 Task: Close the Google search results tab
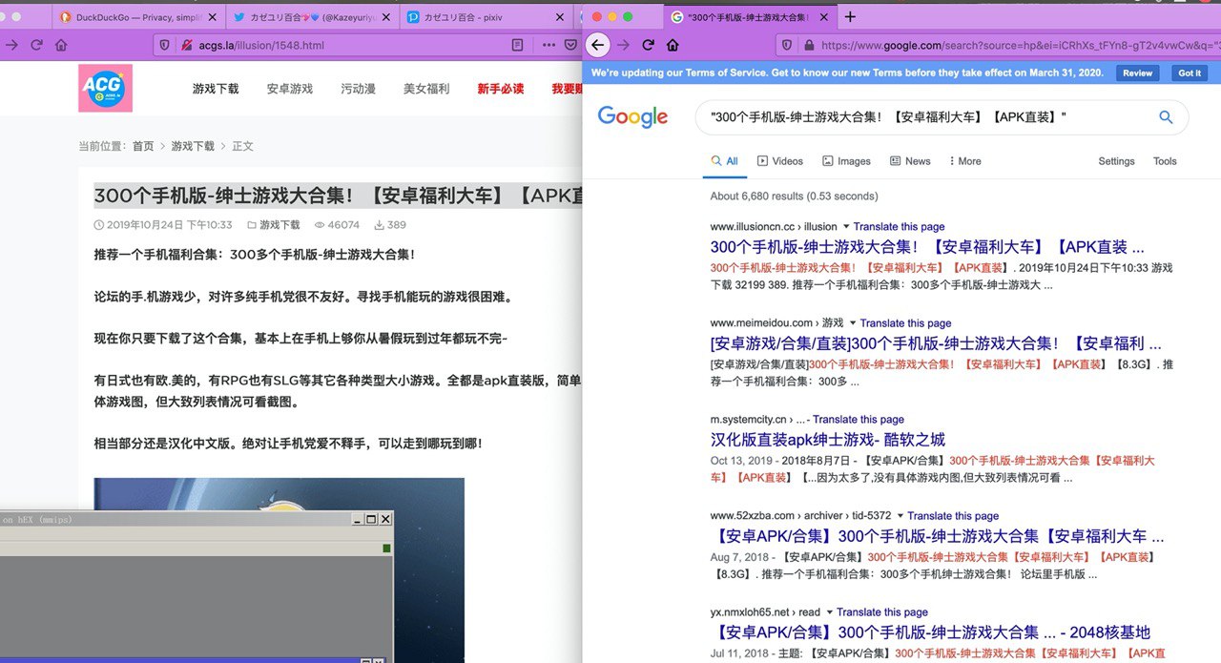[x=823, y=17]
